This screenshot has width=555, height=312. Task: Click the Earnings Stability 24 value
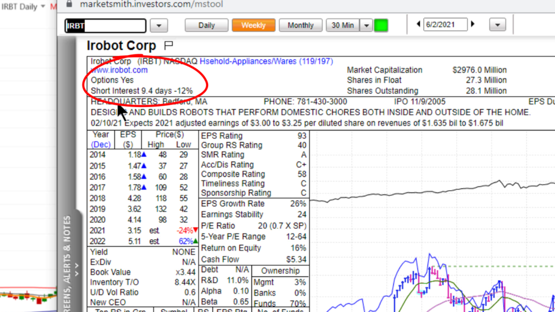tap(302, 215)
